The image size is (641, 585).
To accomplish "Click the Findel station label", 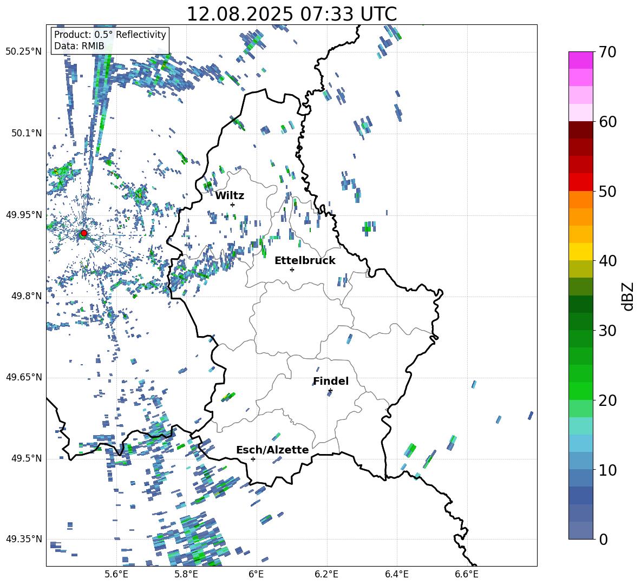I will (x=331, y=381).
